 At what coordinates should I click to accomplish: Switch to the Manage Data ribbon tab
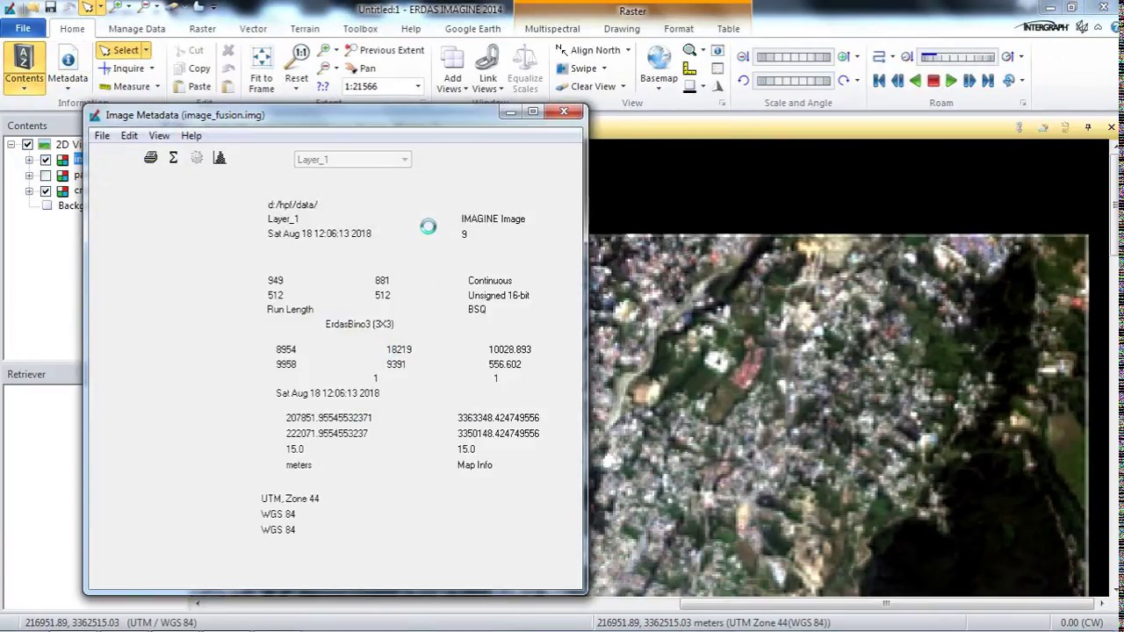click(137, 28)
